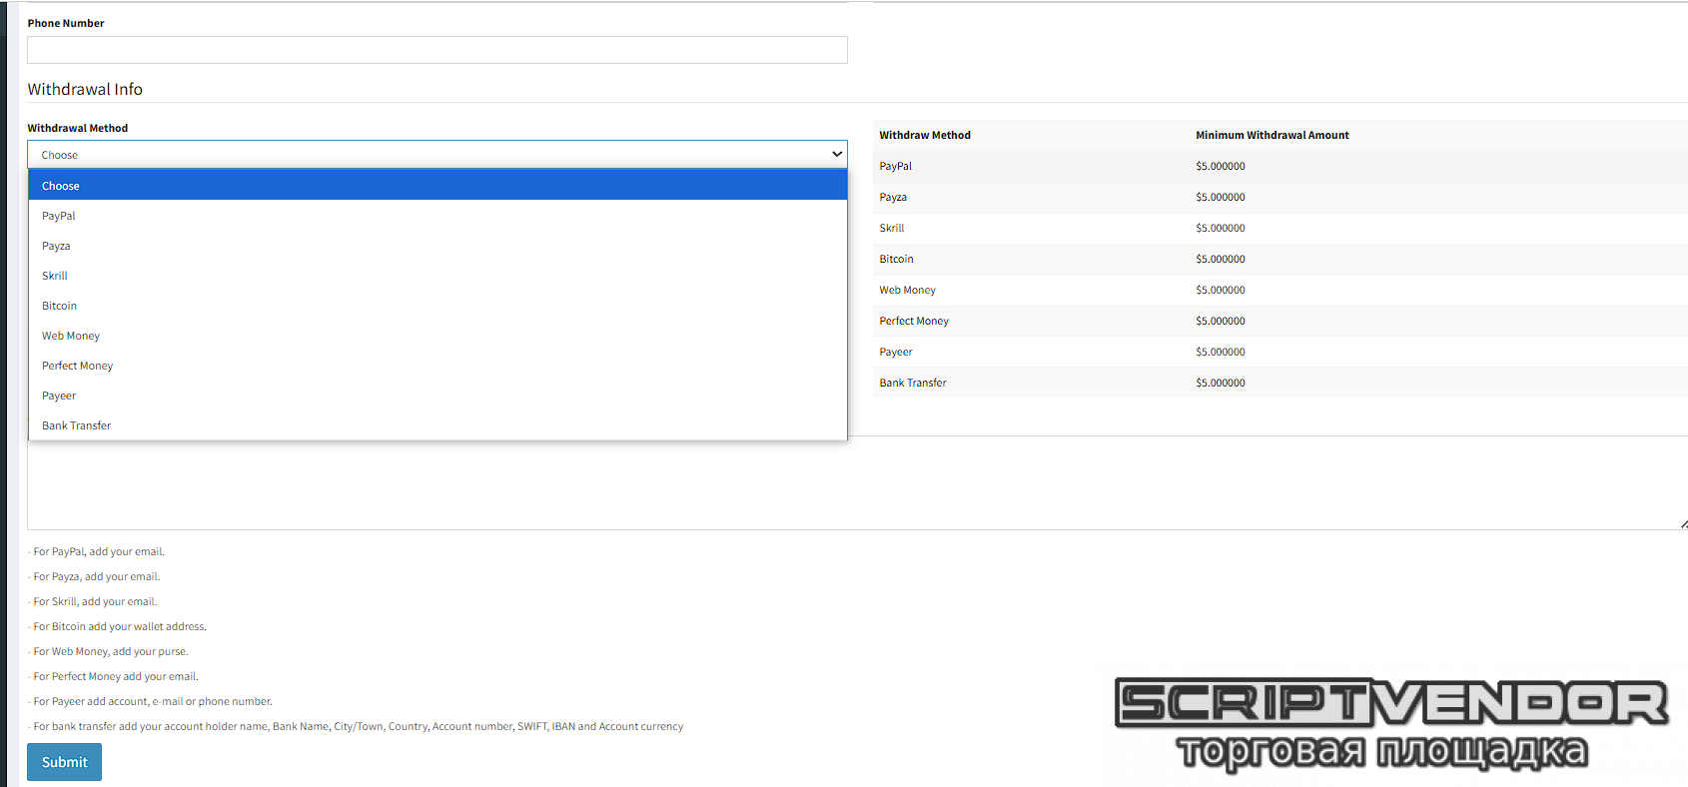Open the Withdrawal Method combo box

pyautogui.click(x=437, y=155)
